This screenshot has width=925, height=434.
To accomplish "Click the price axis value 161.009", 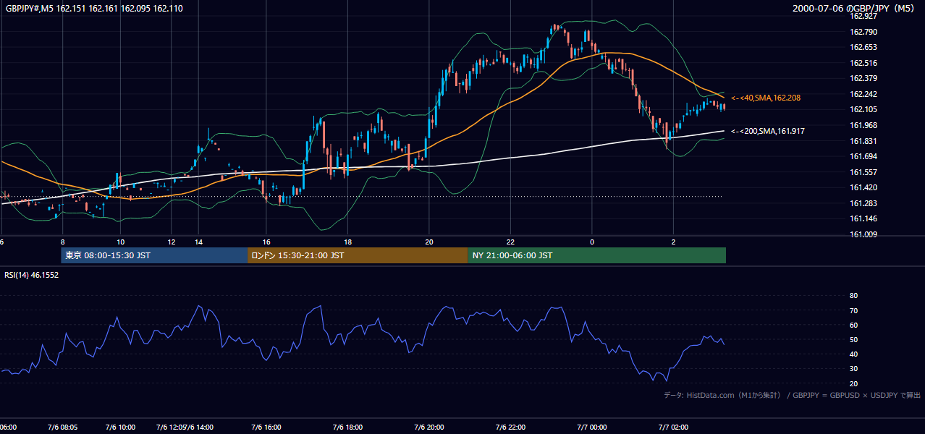I will (x=863, y=234).
